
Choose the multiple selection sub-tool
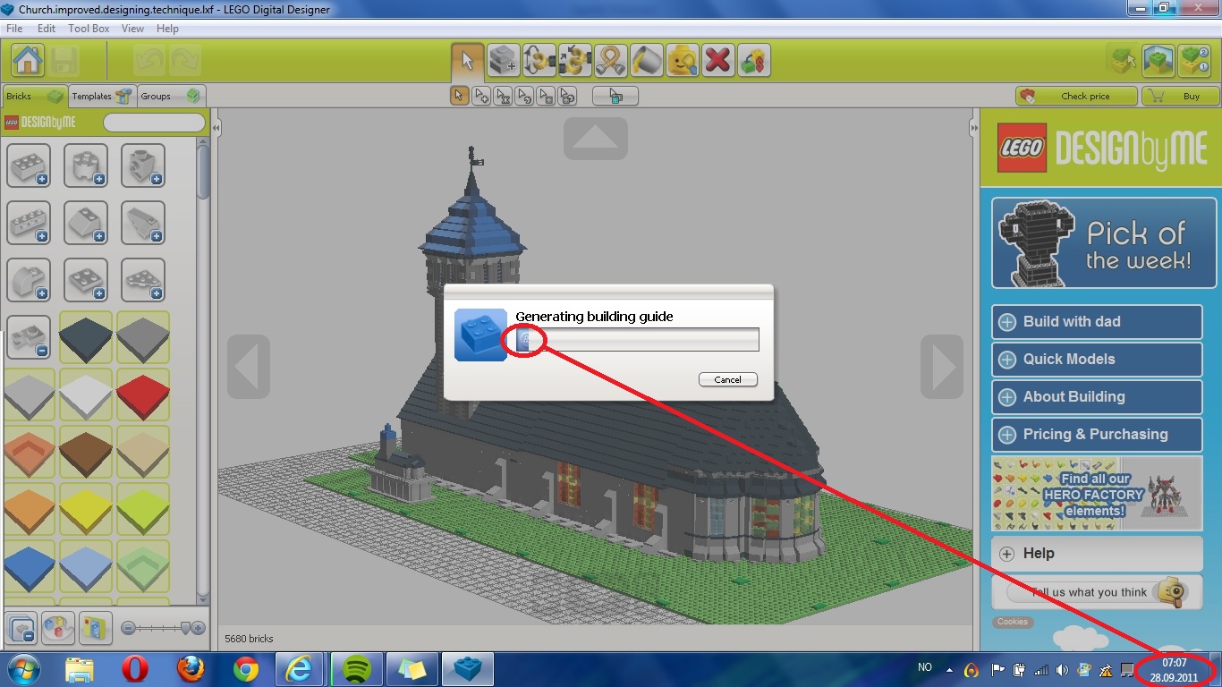tap(481, 96)
